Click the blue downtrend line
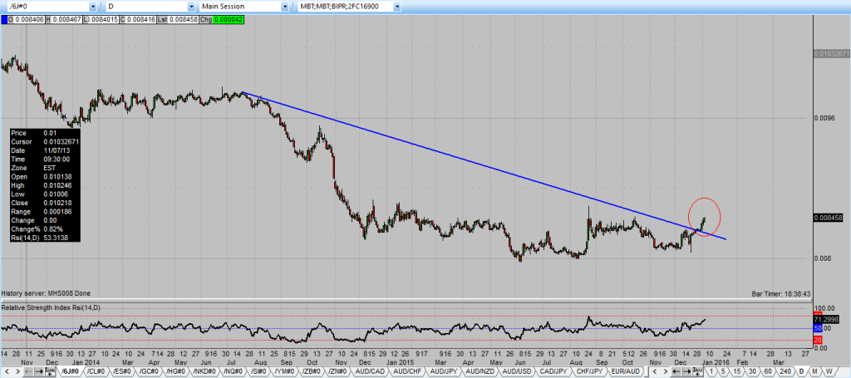This screenshot has width=851, height=378. point(483,165)
